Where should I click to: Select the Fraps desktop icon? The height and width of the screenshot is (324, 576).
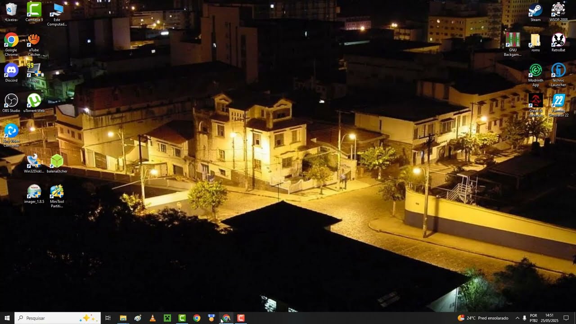tap(34, 73)
